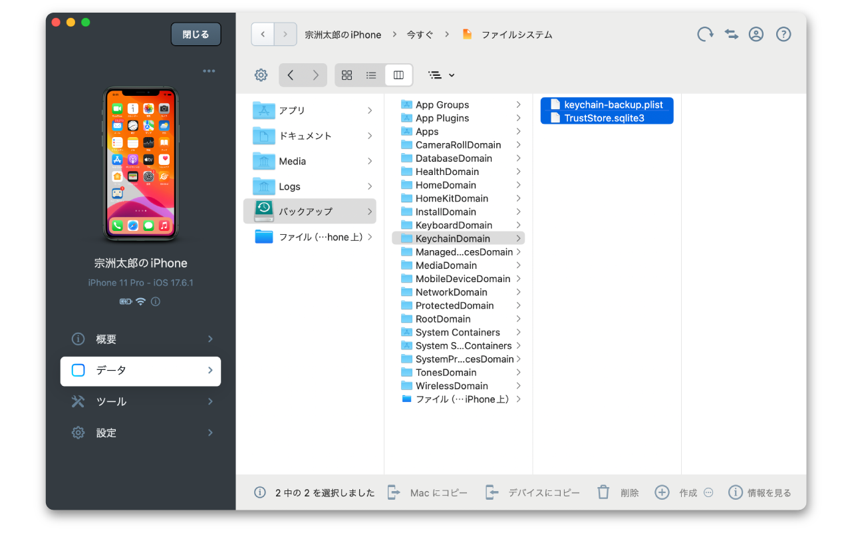The height and width of the screenshot is (537, 852).
Task: Open the user account icon
Action: [756, 35]
